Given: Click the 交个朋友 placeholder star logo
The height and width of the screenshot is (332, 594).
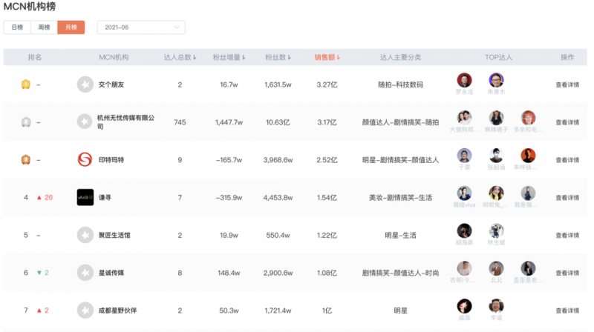Looking at the screenshot, I should tap(85, 84).
